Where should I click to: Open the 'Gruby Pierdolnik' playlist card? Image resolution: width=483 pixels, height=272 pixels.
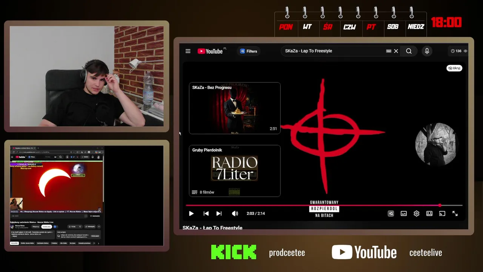coord(235,171)
